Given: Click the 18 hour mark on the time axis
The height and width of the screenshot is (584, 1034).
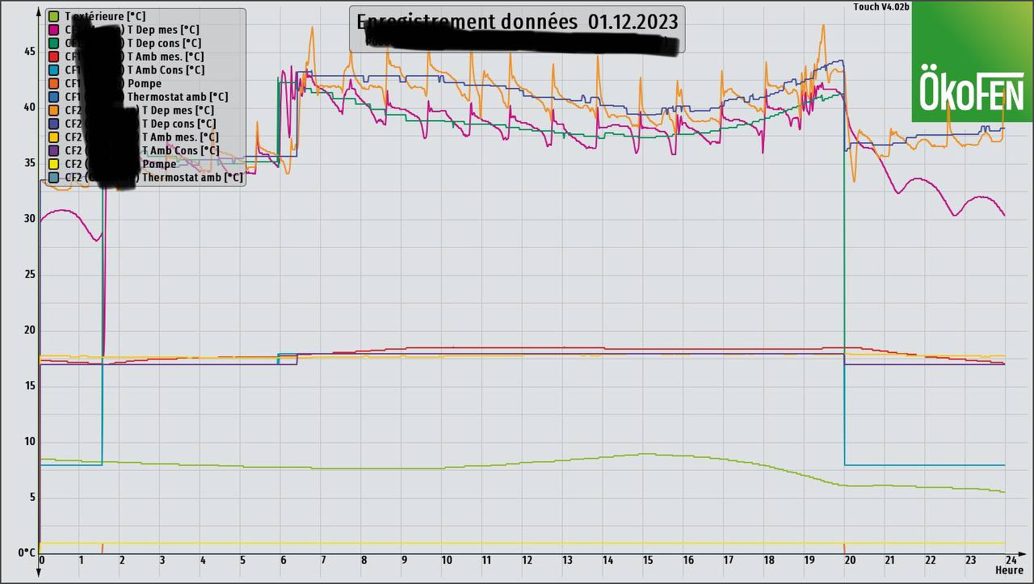Looking at the screenshot, I should coord(769,561).
